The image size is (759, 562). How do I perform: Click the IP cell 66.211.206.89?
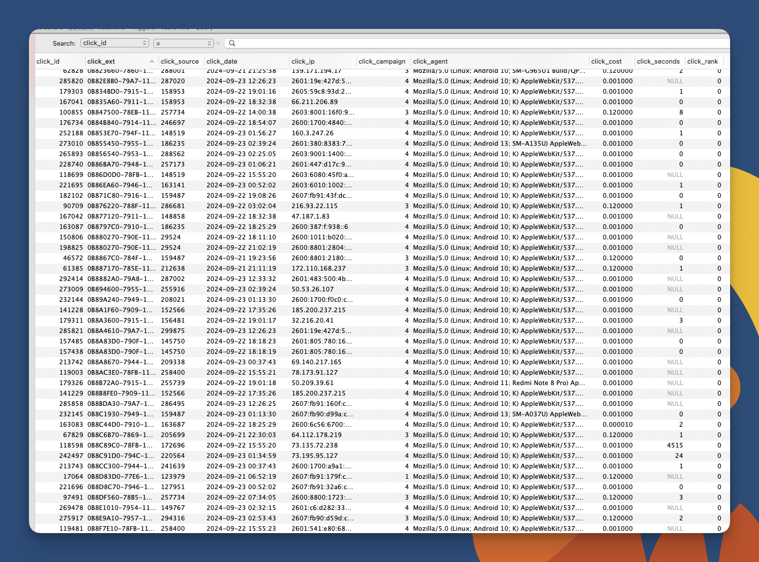(x=315, y=102)
